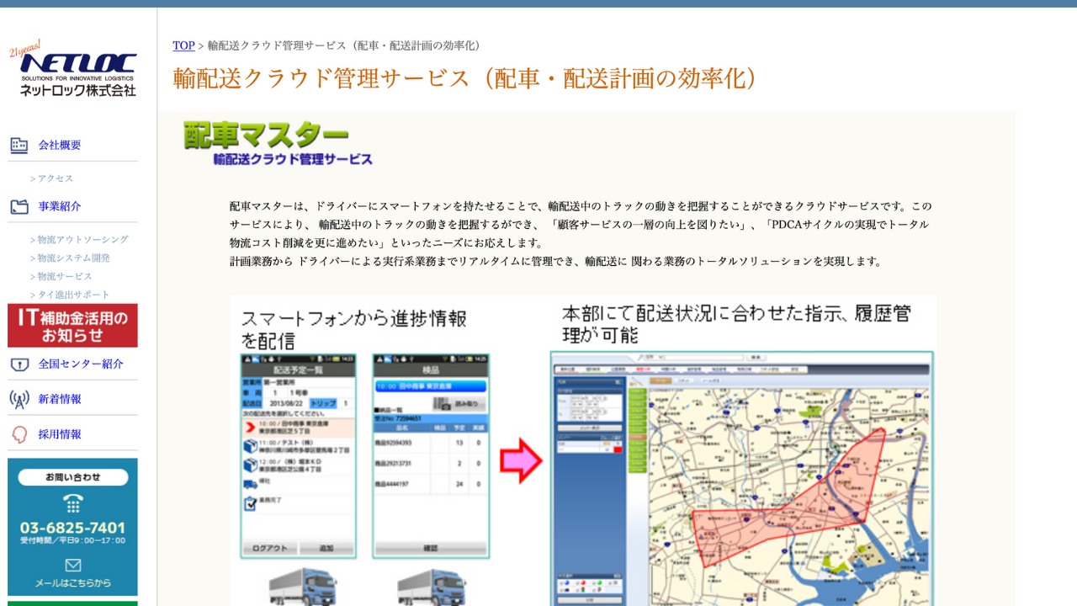Click the page heading 輸配送クラウド管理サービス

466,78
